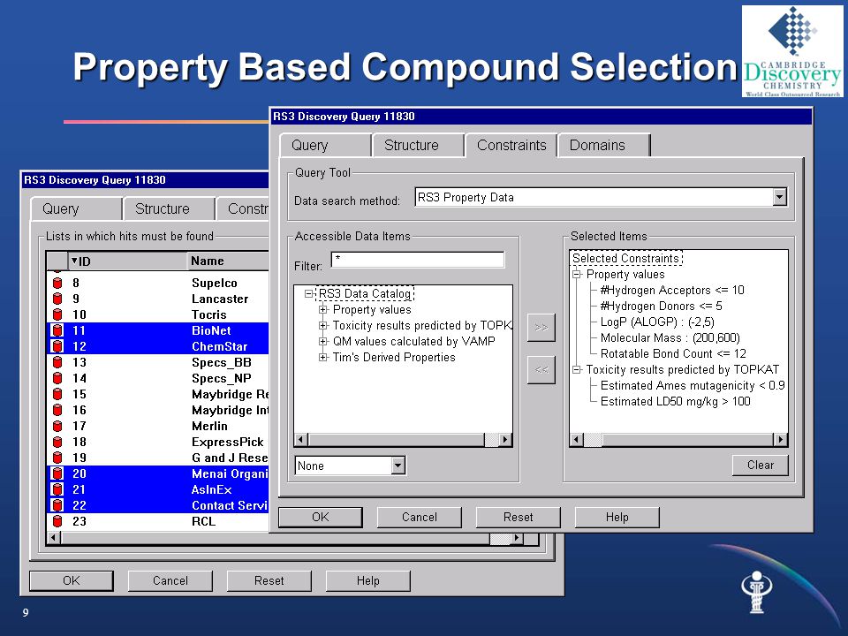This screenshot has height=636, width=848.
Task: Select the LogP (ALOGP) : (-2,5) constraint
Action: click(x=657, y=322)
